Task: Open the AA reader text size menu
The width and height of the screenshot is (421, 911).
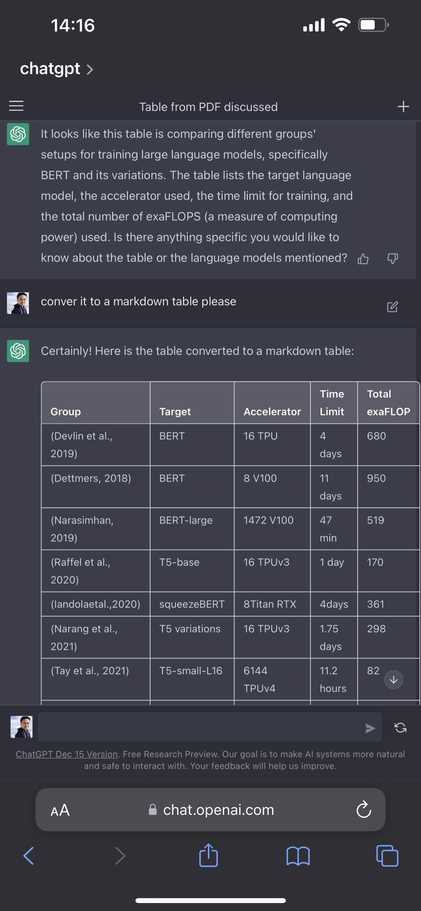Action: coord(60,810)
